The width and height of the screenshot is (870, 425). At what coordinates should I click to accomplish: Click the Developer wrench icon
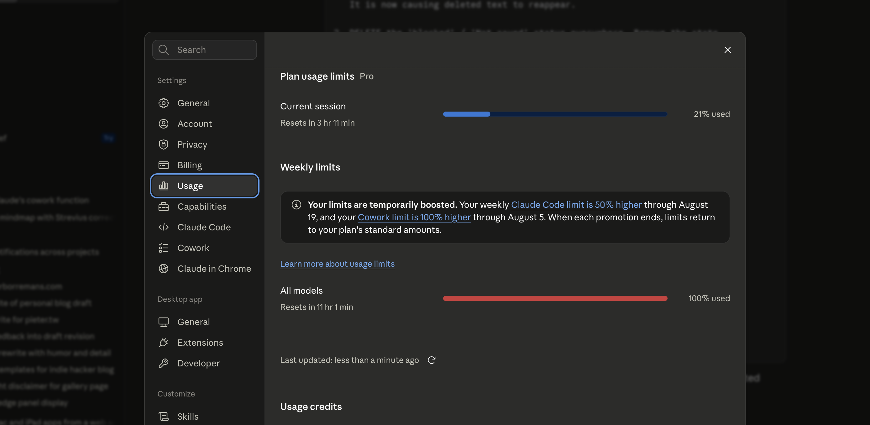click(x=164, y=363)
